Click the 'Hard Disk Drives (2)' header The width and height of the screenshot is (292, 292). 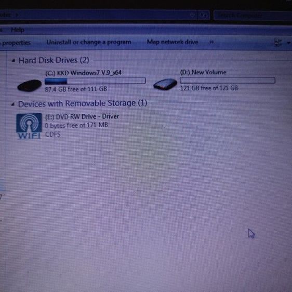point(54,60)
